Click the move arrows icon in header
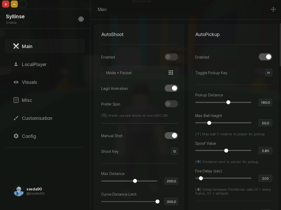This screenshot has width=281, height=210. coord(273,9)
